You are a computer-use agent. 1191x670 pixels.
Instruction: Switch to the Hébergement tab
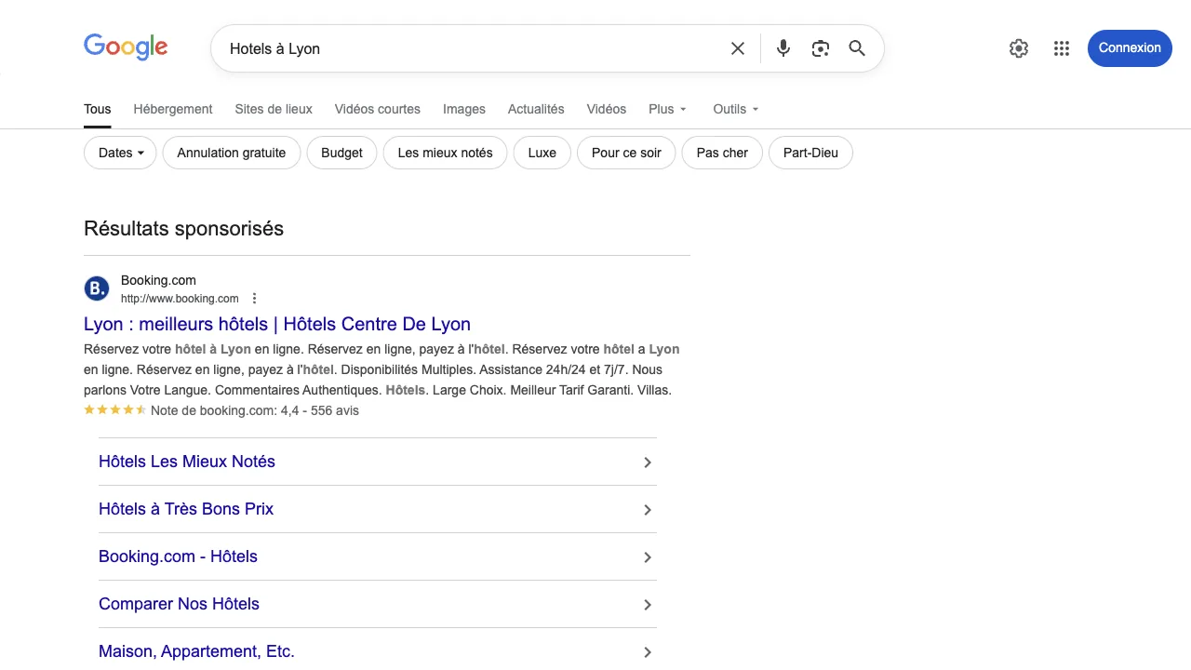[x=173, y=109]
